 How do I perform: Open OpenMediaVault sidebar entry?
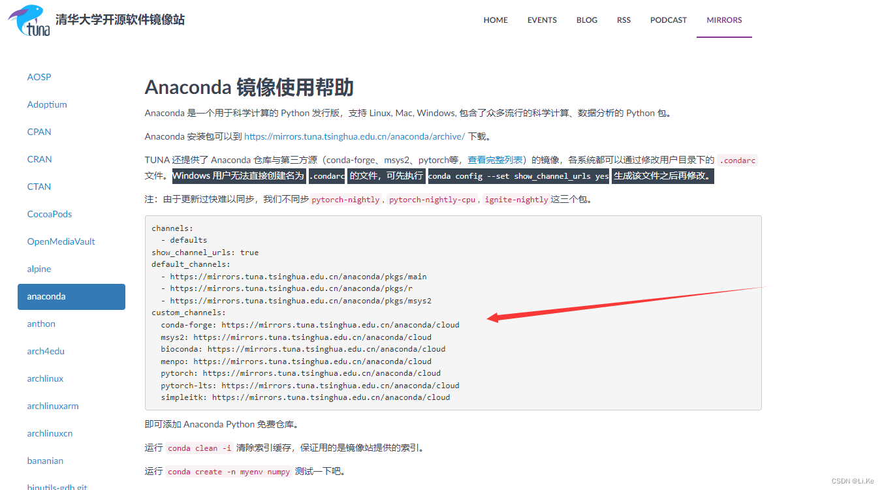[x=61, y=241]
